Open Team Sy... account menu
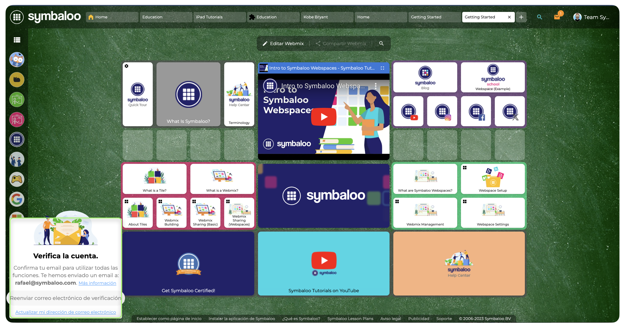This screenshot has width=625, height=328. 591,17
